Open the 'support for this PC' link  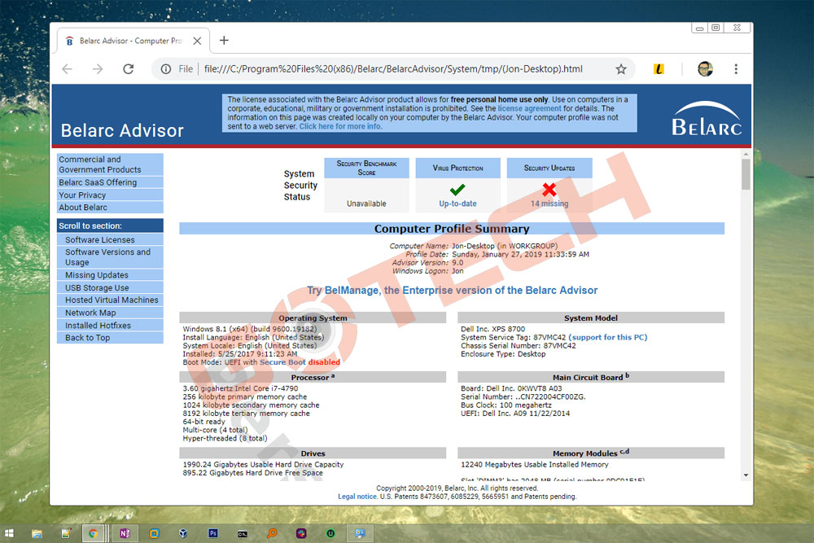(608, 337)
